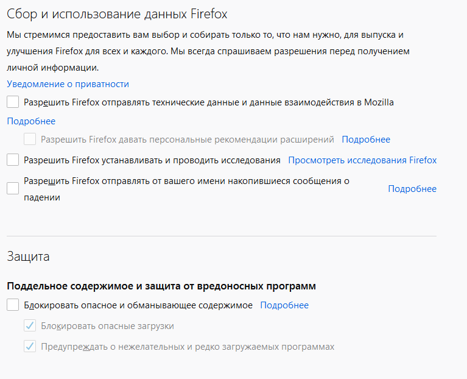Click label text Предупреждать о нежелательных программах
The width and height of the screenshot is (467, 379).
[x=188, y=347]
